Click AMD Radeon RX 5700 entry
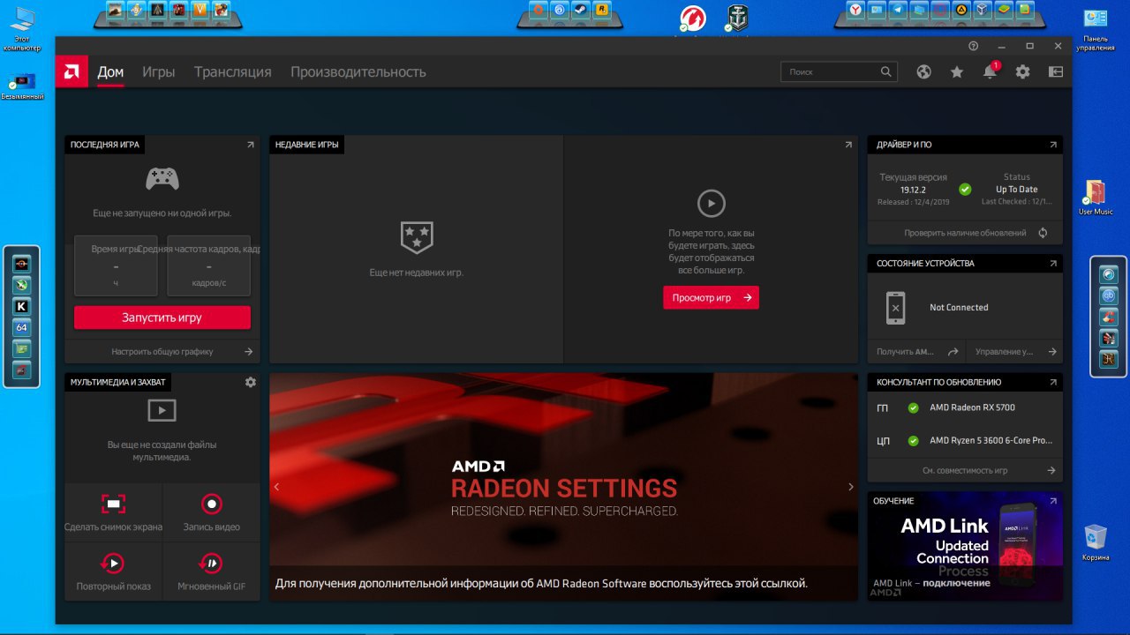The width and height of the screenshot is (1130, 635). [972, 407]
